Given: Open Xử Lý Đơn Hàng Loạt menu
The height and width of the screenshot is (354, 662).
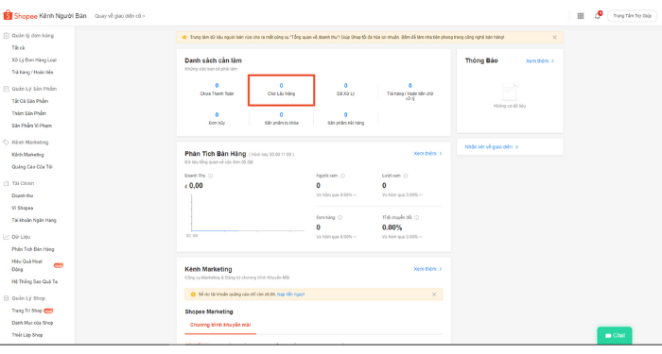Looking at the screenshot, I should coord(34,60).
